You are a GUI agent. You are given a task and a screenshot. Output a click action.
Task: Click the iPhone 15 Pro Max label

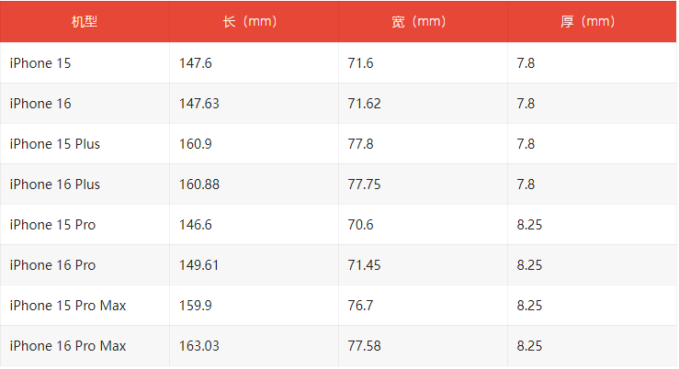[x=68, y=306]
